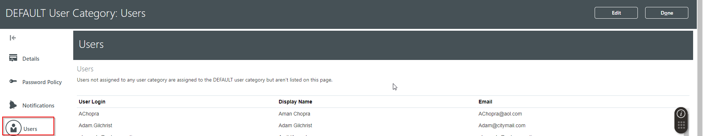Image resolution: width=703 pixels, height=136 pixels.
Task: Sort by the User Login column header
Action: click(x=92, y=102)
